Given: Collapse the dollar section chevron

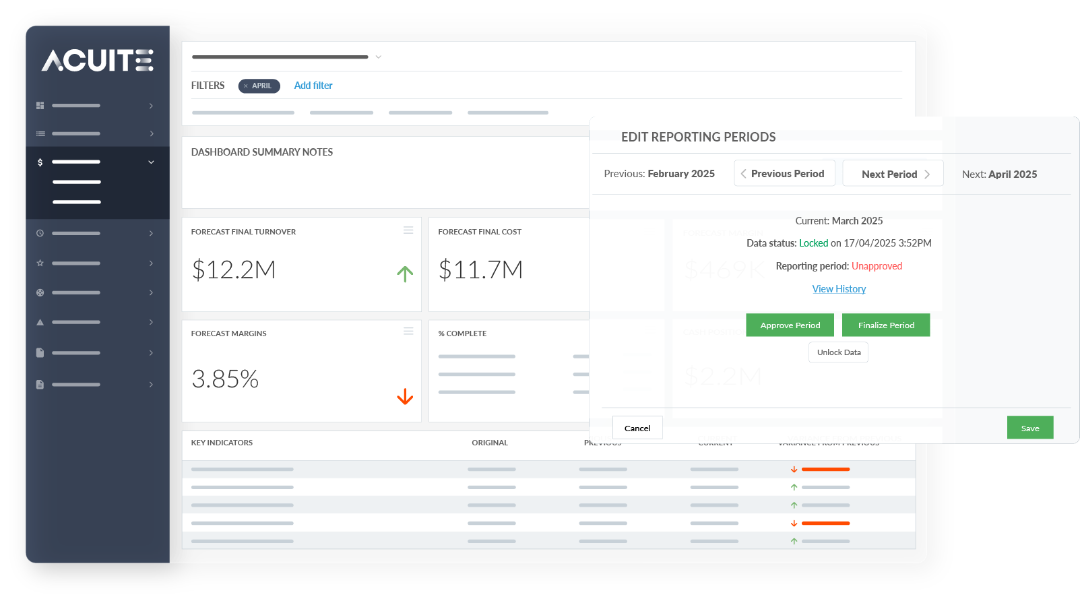Looking at the screenshot, I should coord(151,162).
